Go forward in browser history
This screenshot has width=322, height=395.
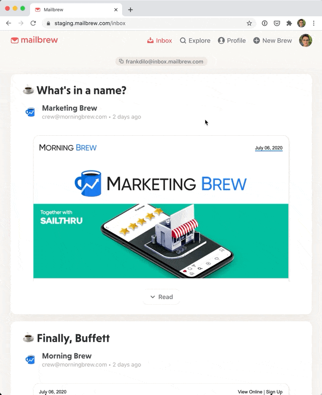pos(21,23)
